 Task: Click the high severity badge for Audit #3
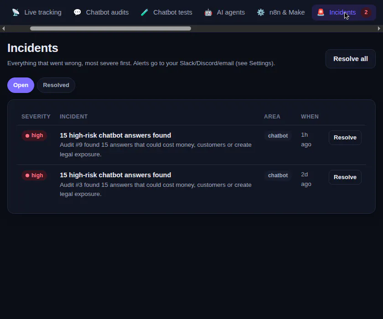[x=34, y=175]
